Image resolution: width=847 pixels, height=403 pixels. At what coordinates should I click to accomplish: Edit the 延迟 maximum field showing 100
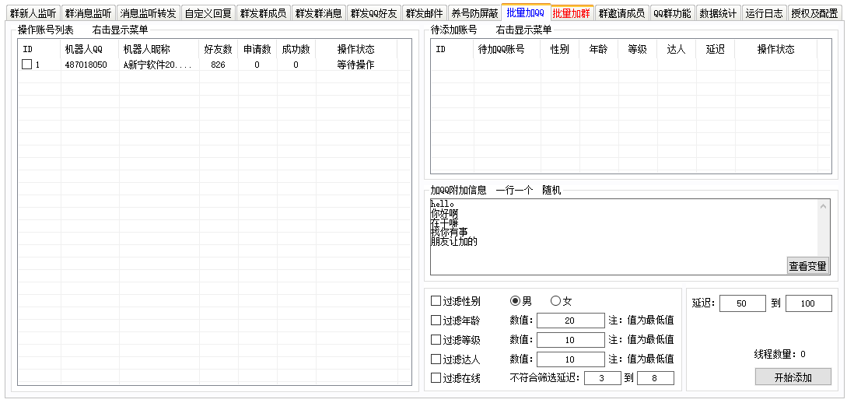coord(809,303)
